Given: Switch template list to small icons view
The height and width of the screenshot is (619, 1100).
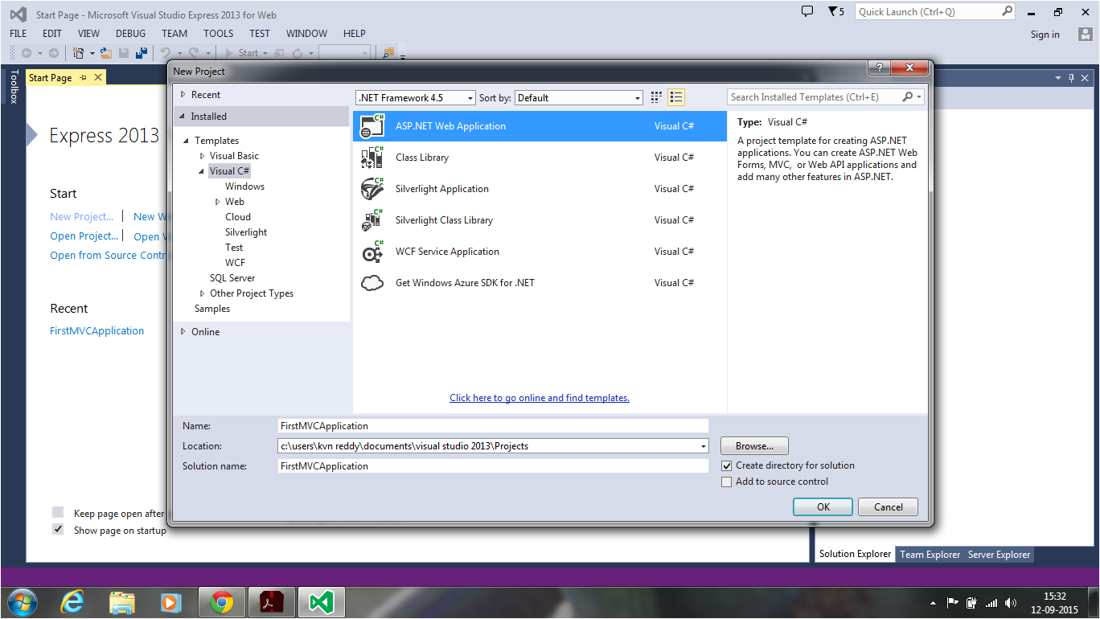Looking at the screenshot, I should (675, 96).
